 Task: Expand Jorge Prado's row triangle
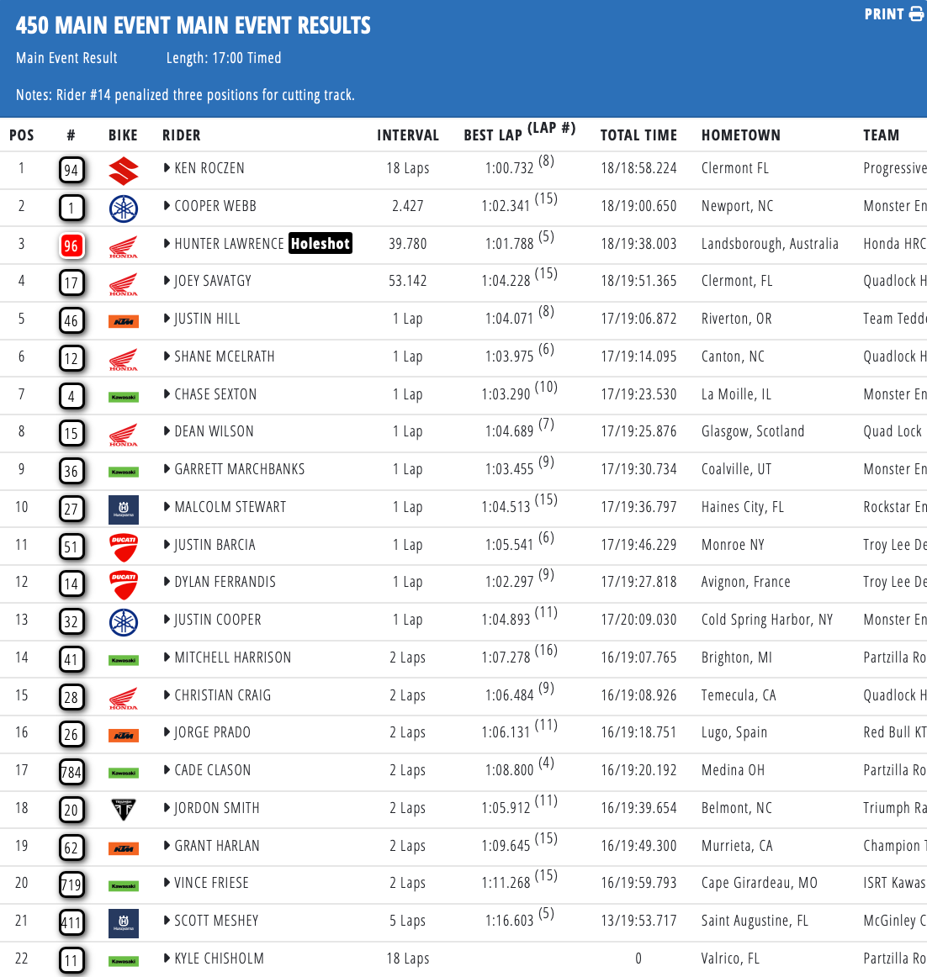[167, 732]
